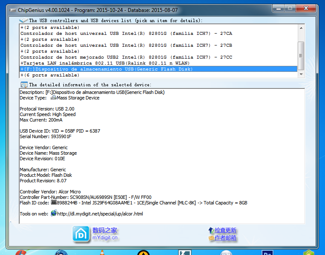Open Photoshop from the taskbar
325x255 pixels.
point(267,252)
